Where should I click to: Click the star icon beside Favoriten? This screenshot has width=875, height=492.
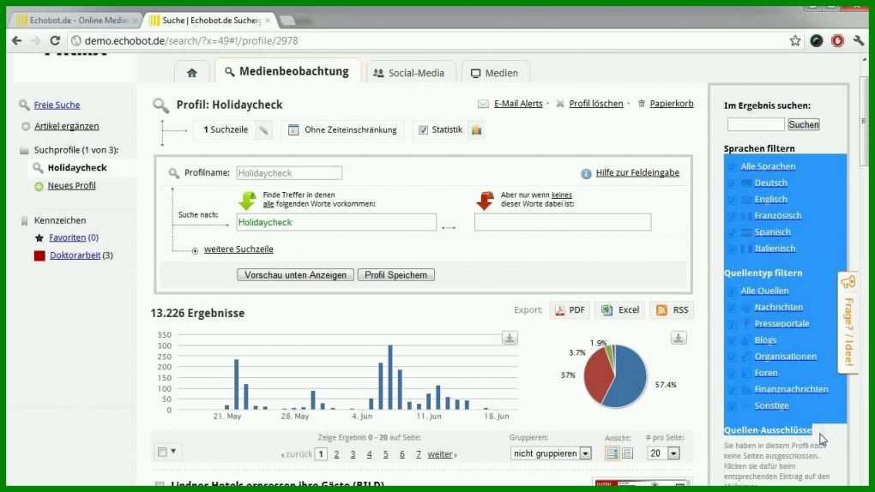pyautogui.click(x=39, y=237)
